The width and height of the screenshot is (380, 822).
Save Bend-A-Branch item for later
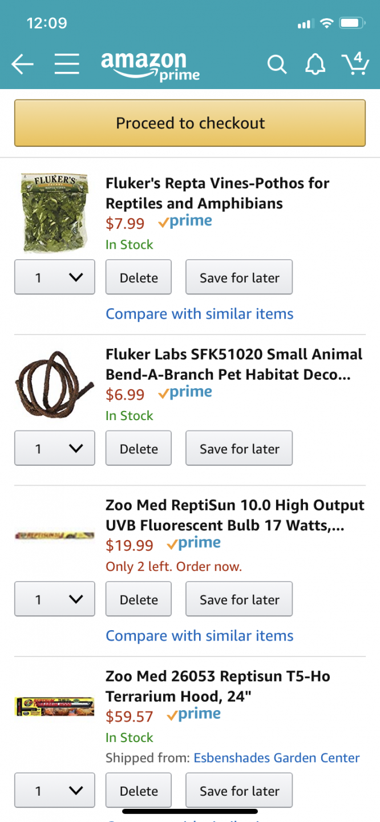point(239,449)
